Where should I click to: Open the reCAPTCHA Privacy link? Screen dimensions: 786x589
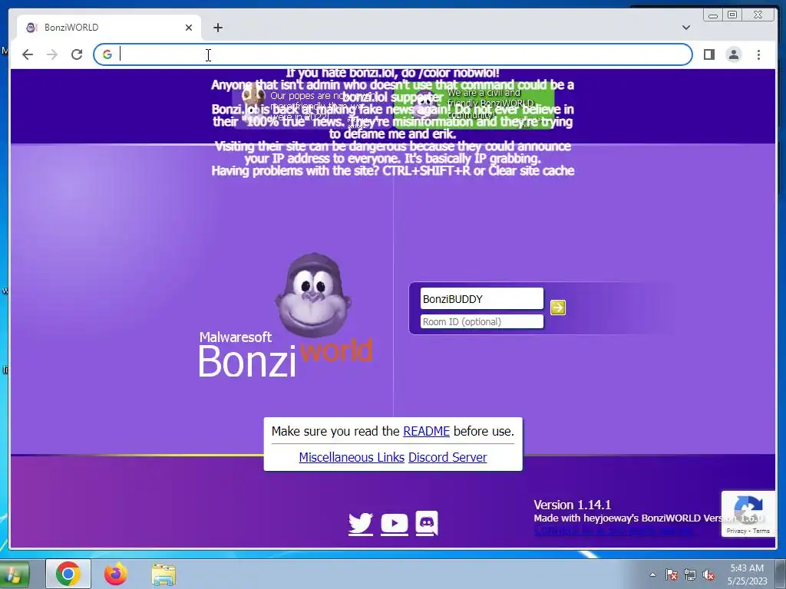tap(736, 531)
